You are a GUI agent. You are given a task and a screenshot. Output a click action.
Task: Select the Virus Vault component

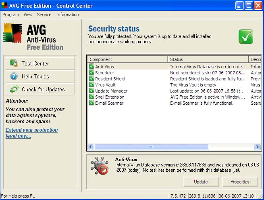click(x=174, y=85)
